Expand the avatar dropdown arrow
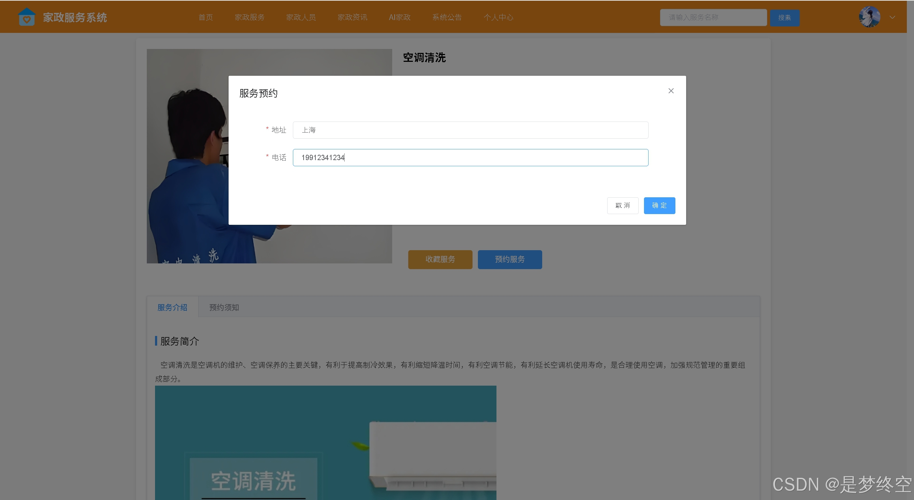The height and width of the screenshot is (500, 914). pos(892,17)
